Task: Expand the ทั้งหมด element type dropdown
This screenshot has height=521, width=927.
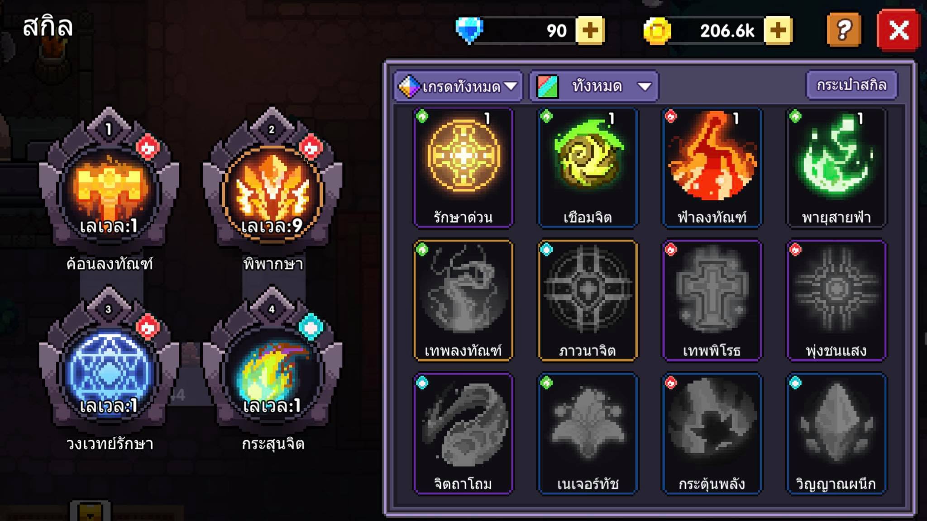Action: pyautogui.click(x=594, y=86)
